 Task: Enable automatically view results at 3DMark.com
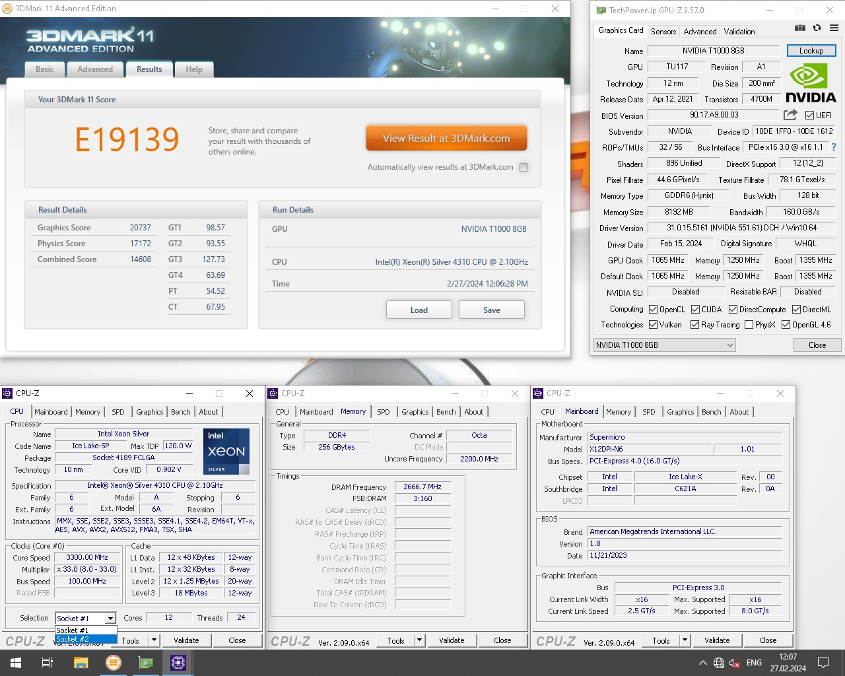pos(524,167)
